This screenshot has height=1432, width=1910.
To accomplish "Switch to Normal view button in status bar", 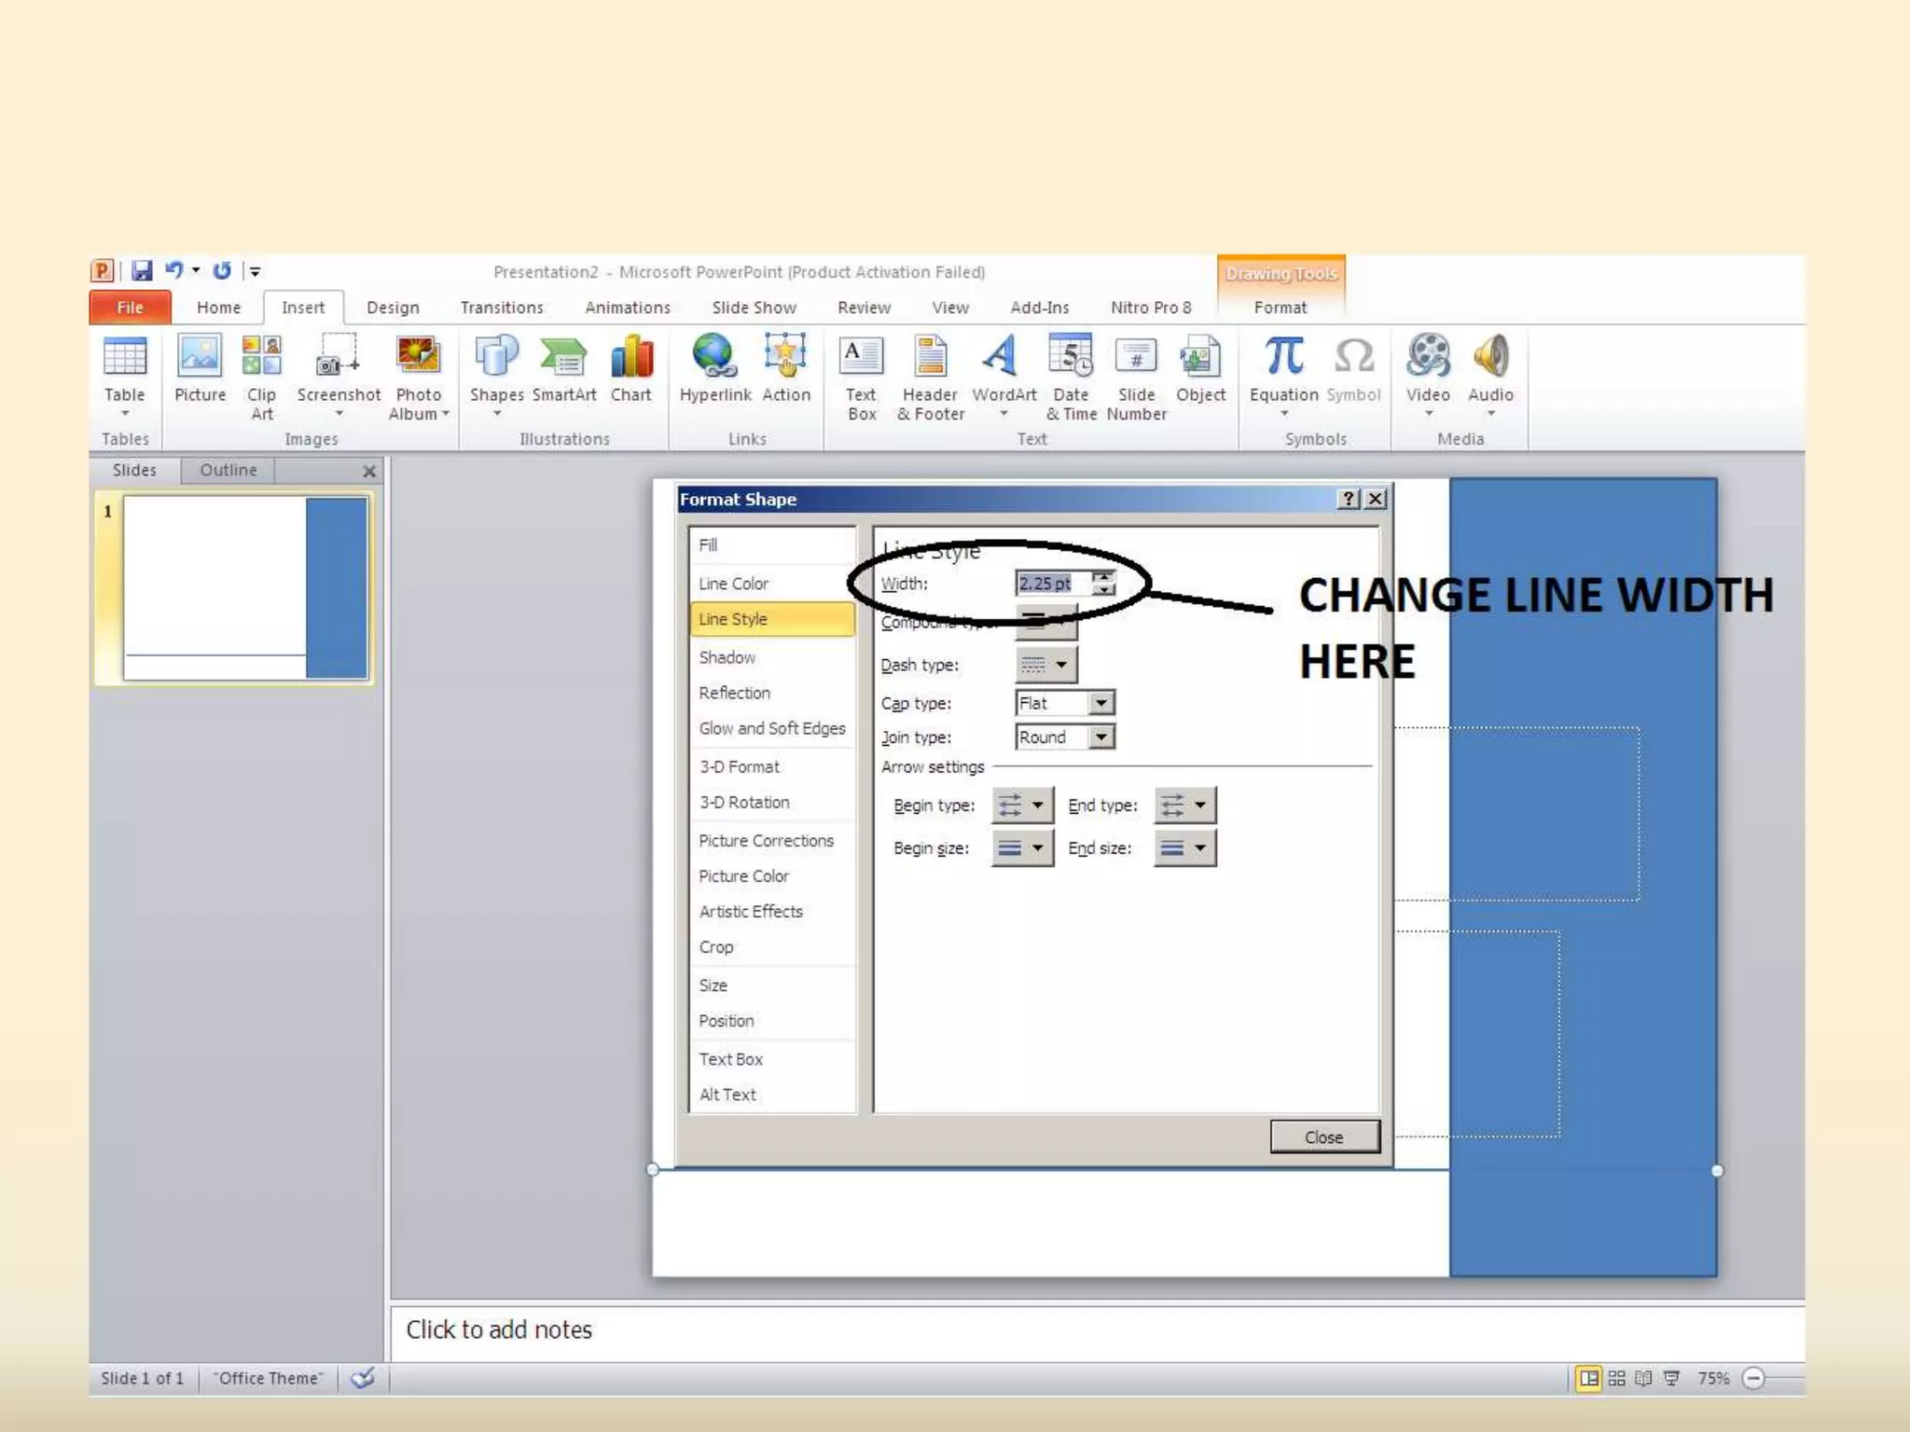I will tap(1589, 1378).
